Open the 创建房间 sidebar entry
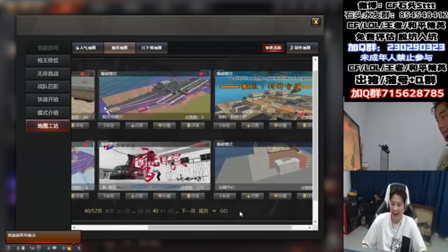The width and height of the screenshot is (448, 252). point(48,48)
